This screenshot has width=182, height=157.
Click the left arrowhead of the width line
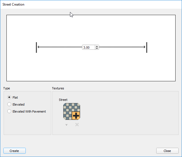point(39,47)
